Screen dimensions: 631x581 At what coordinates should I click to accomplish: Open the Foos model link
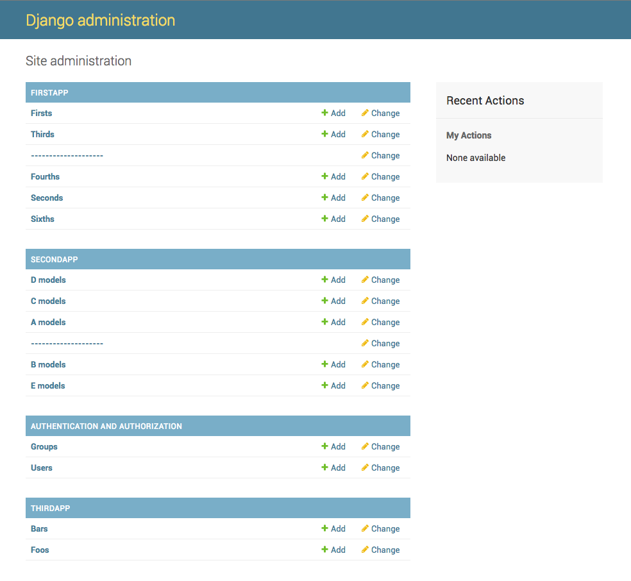coord(40,550)
